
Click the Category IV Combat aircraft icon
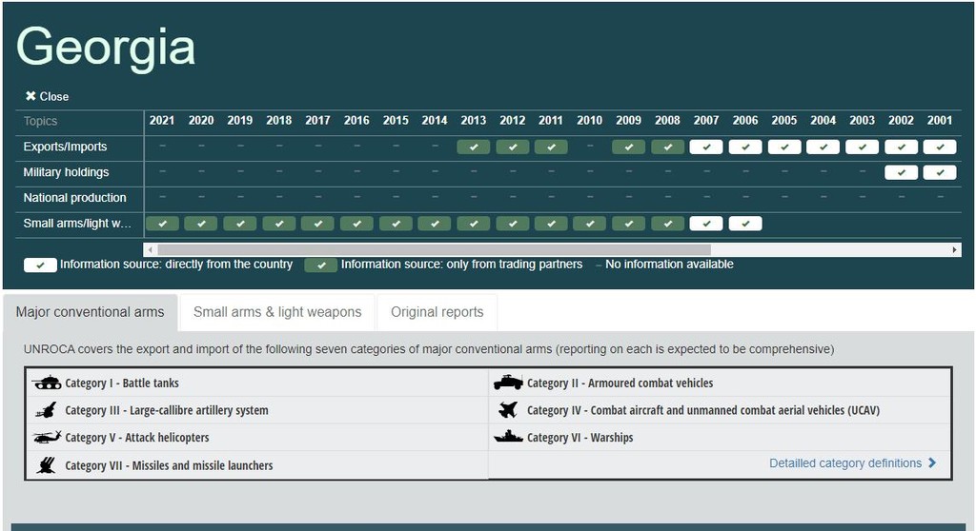tap(508, 410)
